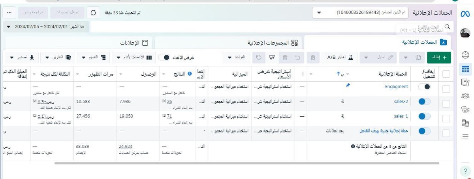Click the A/B test flask button
Viewport: 474px width, 179px height.
[340, 58]
